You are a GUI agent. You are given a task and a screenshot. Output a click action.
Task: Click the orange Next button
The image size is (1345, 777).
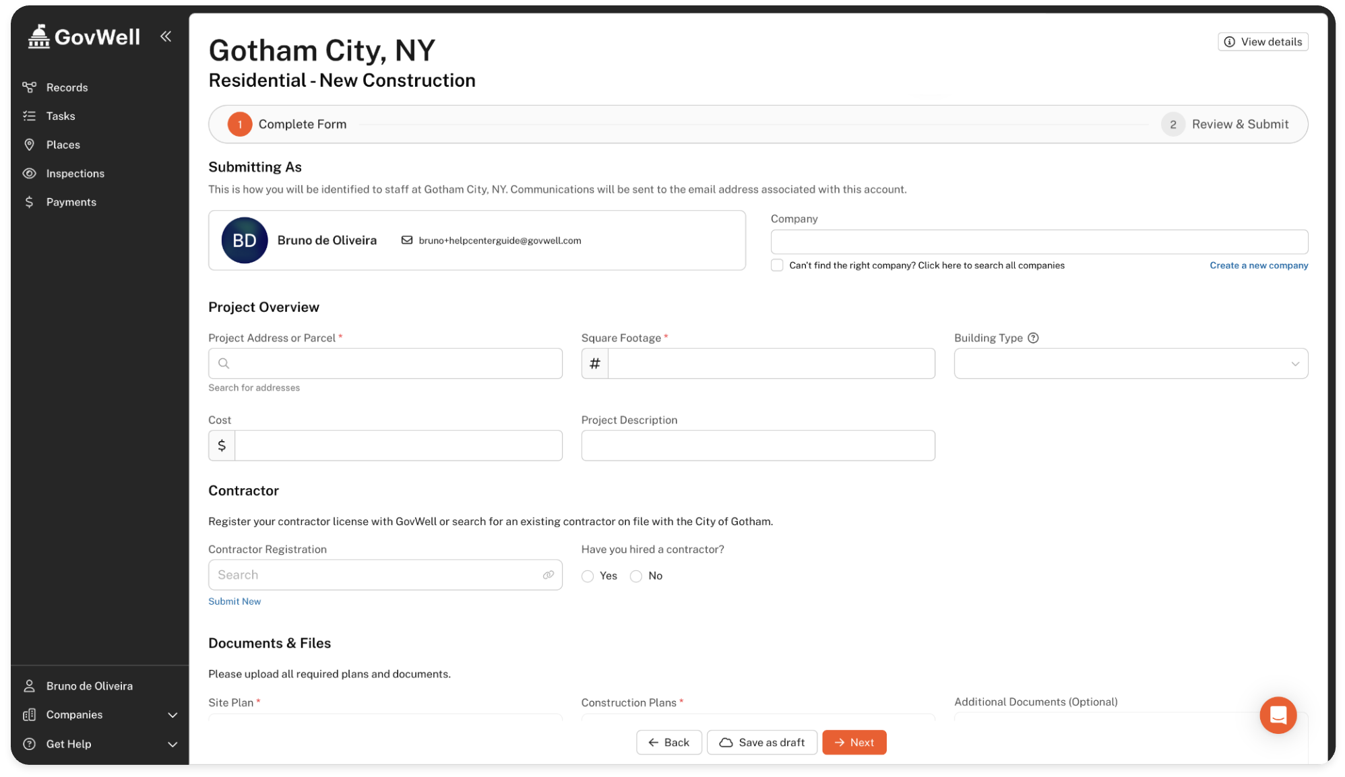[x=854, y=743]
